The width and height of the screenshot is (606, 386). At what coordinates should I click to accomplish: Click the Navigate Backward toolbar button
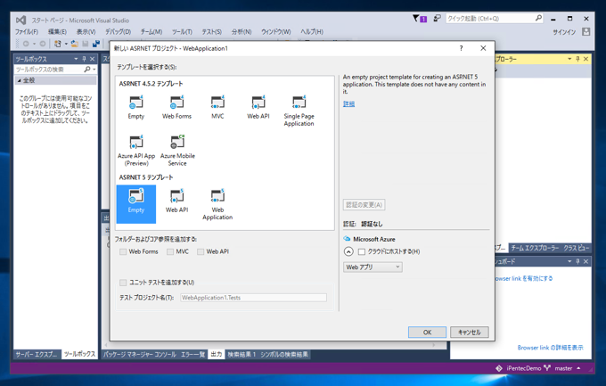pos(26,44)
